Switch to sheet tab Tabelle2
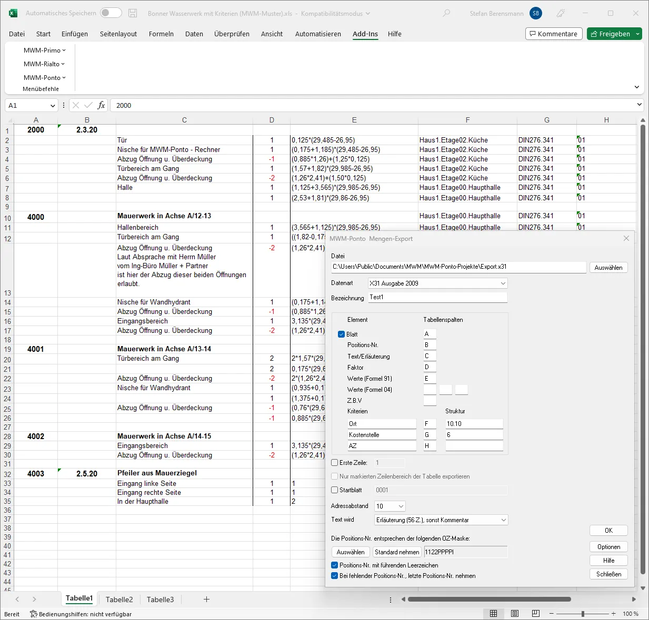Viewport: 649px width, 620px height. [x=119, y=599]
